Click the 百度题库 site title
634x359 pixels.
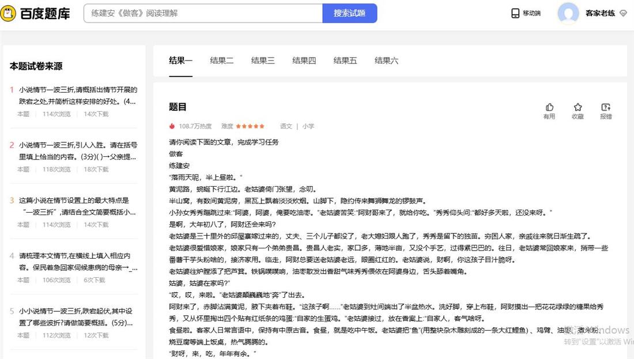45,14
